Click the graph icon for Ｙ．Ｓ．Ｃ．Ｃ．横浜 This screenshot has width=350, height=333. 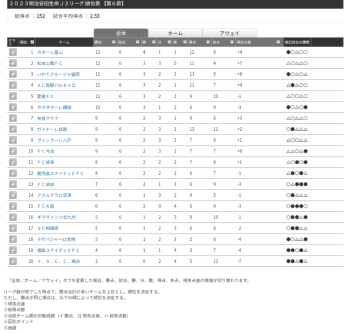pos(12,261)
